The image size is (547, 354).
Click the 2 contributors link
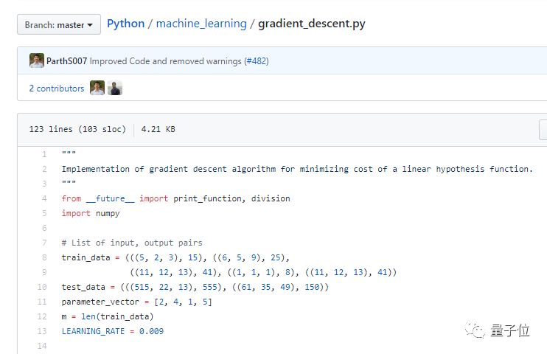[57, 88]
